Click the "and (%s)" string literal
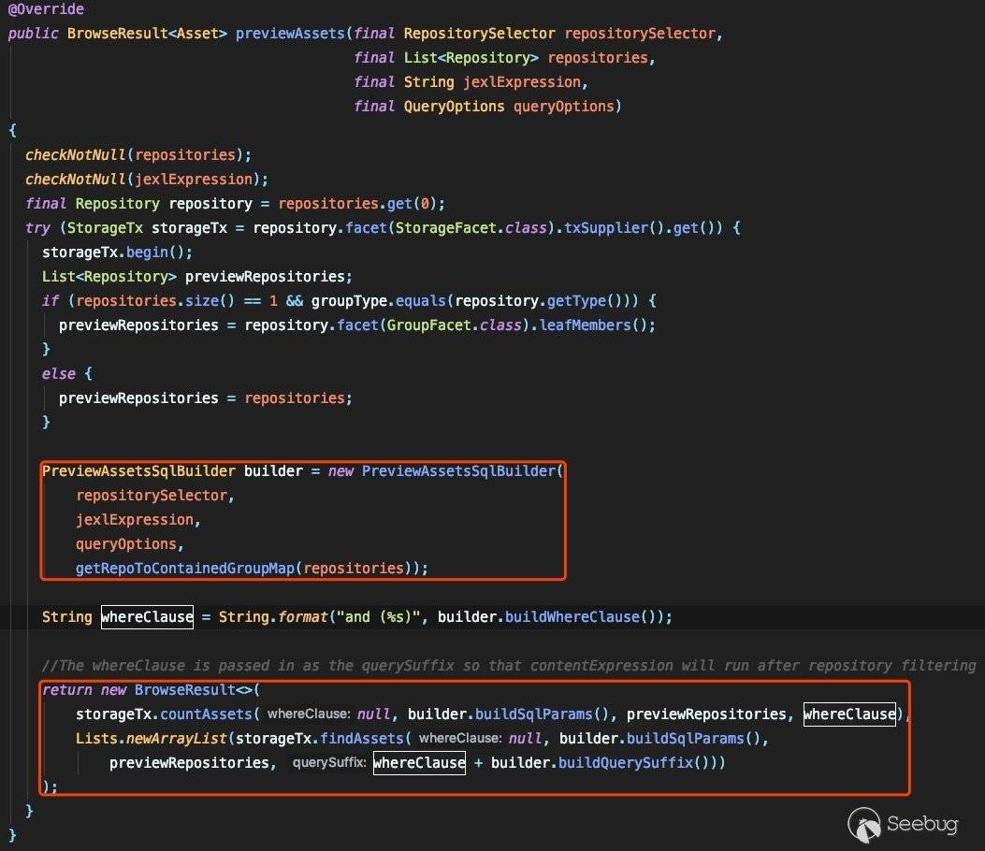 point(378,616)
